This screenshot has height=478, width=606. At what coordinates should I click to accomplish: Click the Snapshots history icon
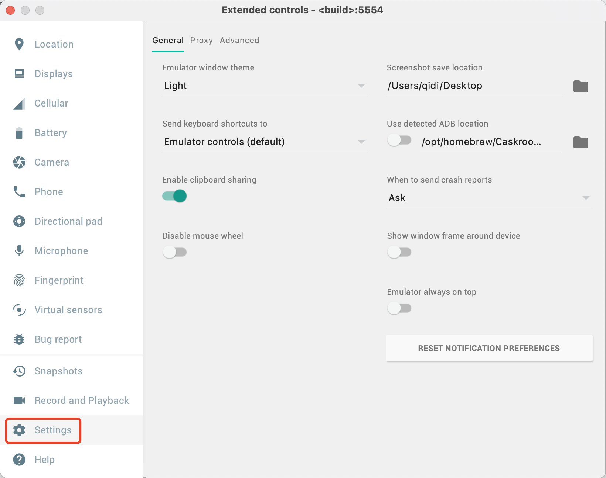point(19,371)
